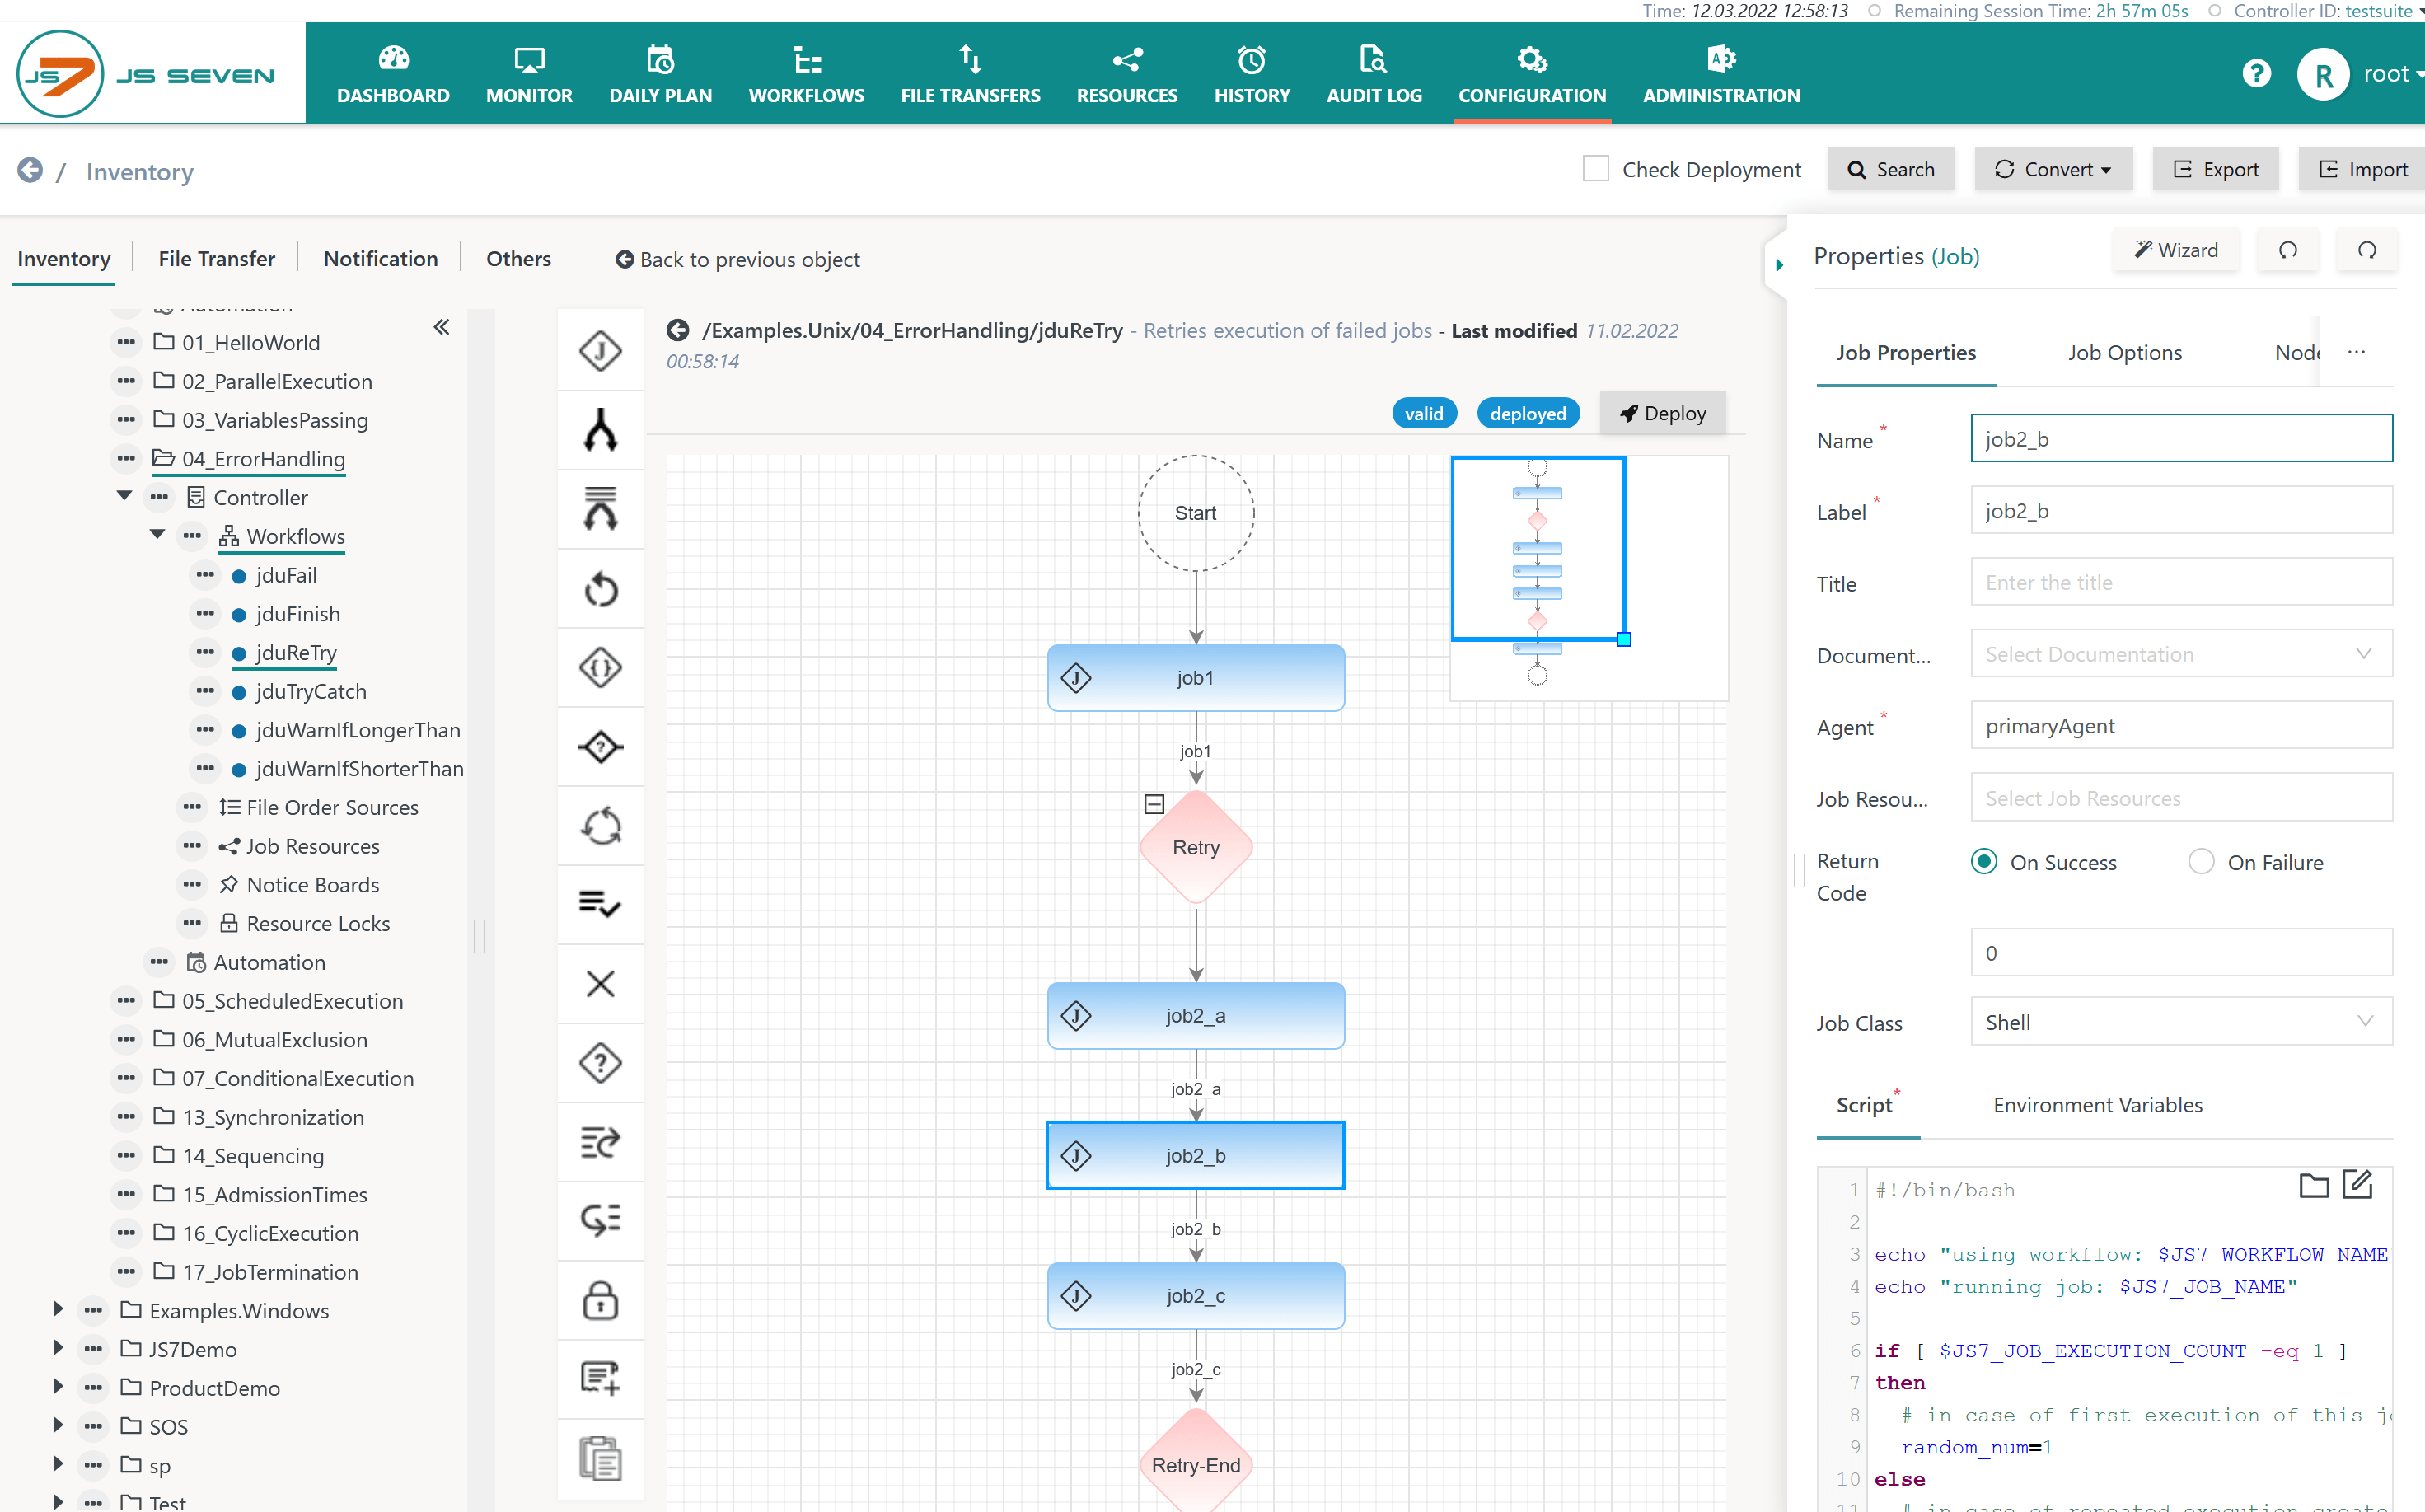Expand the Examples.Windows folder
Image resolution: width=2425 pixels, height=1512 pixels.
point(58,1310)
